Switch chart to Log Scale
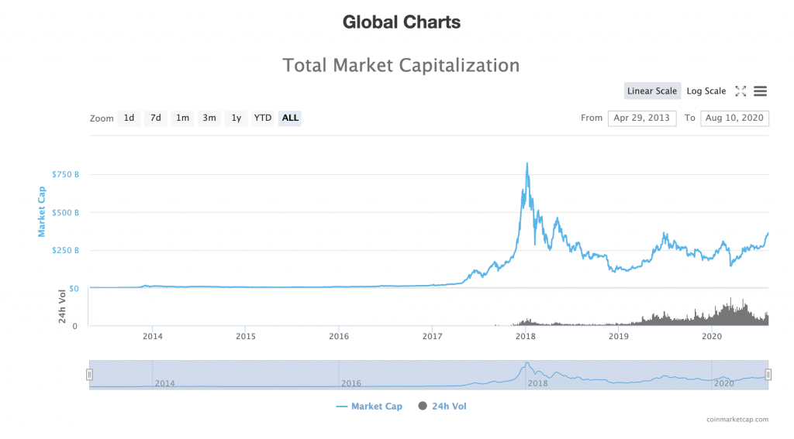 [x=706, y=91]
